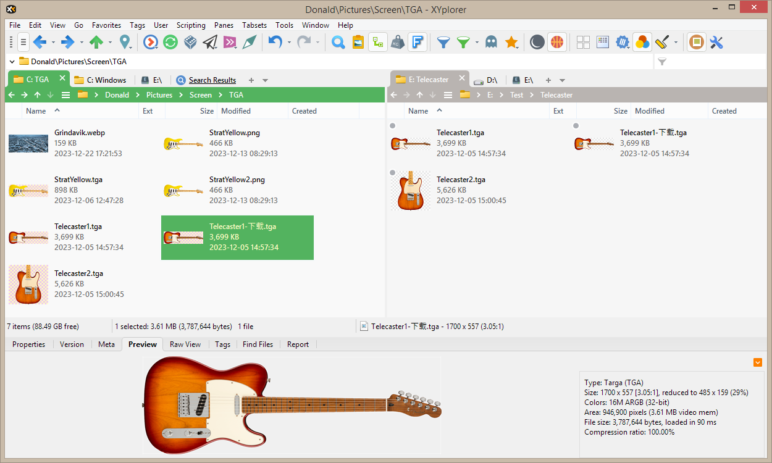Open Find Files with the magnifier icon
The height and width of the screenshot is (463, 772).
coord(338,42)
